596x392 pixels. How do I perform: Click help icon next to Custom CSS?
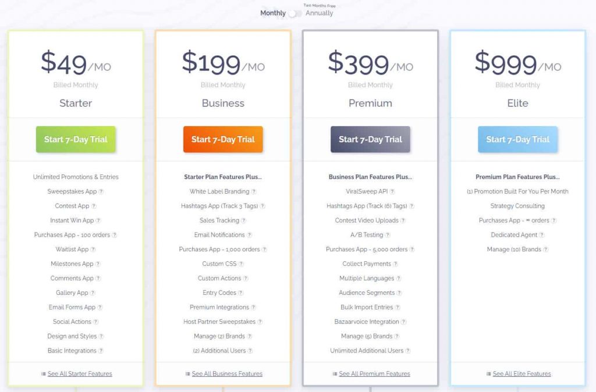[241, 264]
